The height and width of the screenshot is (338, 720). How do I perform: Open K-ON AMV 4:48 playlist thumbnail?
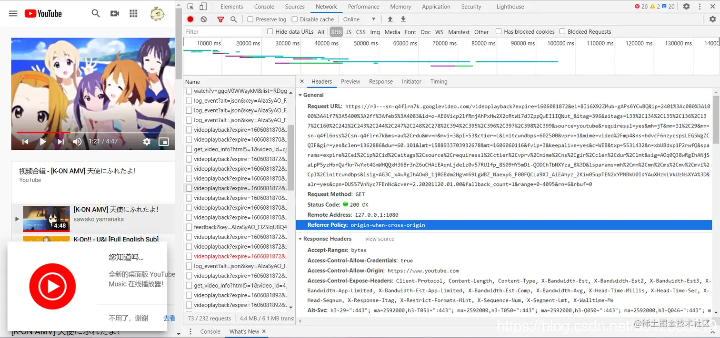(x=46, y=219)
